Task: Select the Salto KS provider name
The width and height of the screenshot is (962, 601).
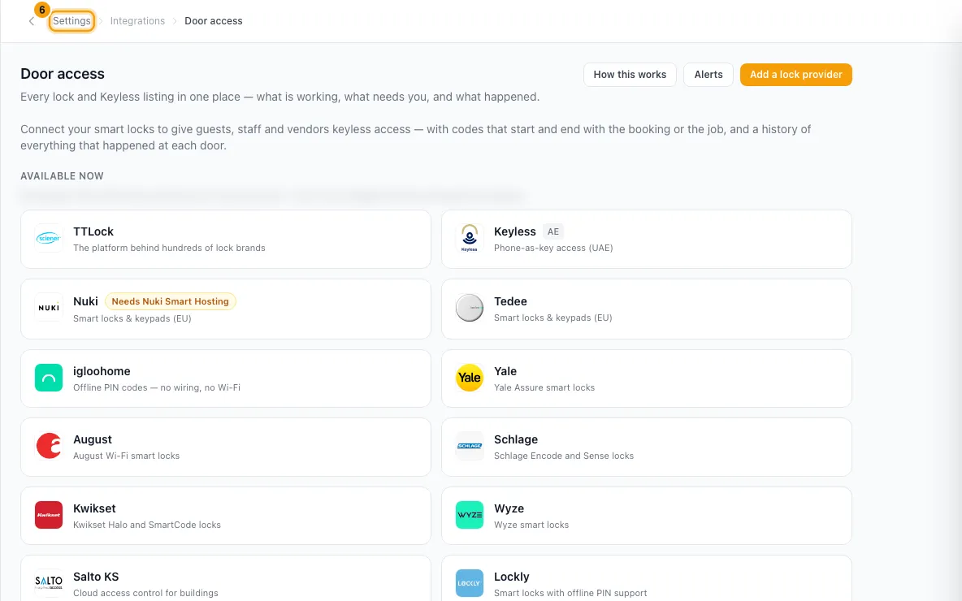Action: tap(96, 577)
